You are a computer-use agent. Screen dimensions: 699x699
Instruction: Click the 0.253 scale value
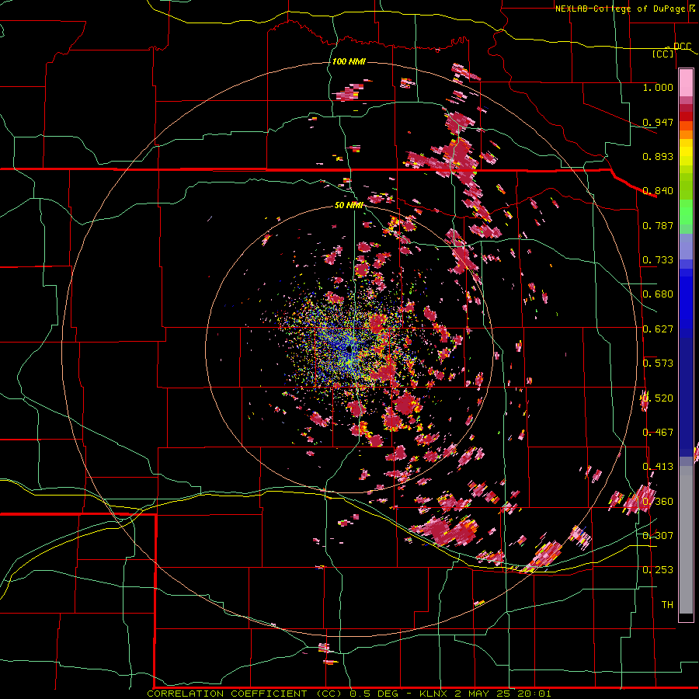658,570
